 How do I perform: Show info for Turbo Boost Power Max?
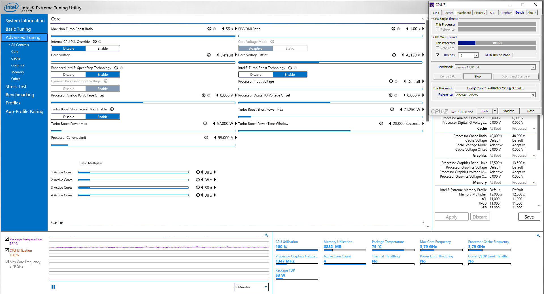pos(205,123)
